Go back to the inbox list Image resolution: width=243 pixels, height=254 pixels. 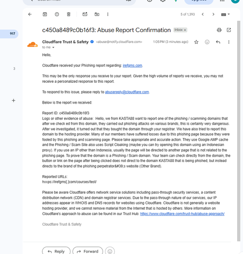(30, 14)
